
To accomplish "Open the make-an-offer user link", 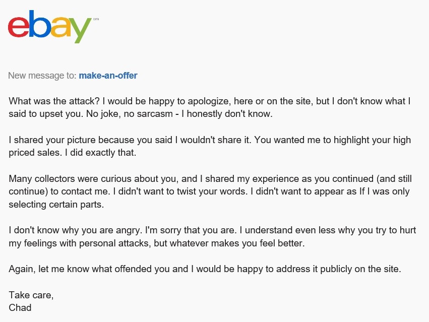I will pos(108,76).
